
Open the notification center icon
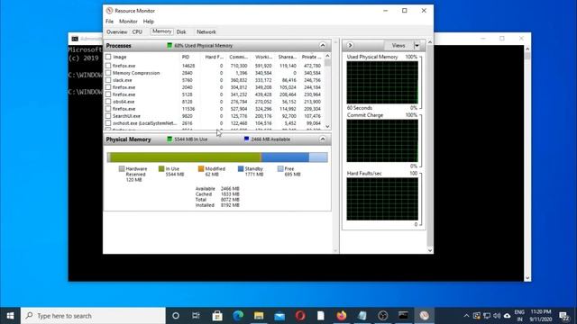pos(564,316)
